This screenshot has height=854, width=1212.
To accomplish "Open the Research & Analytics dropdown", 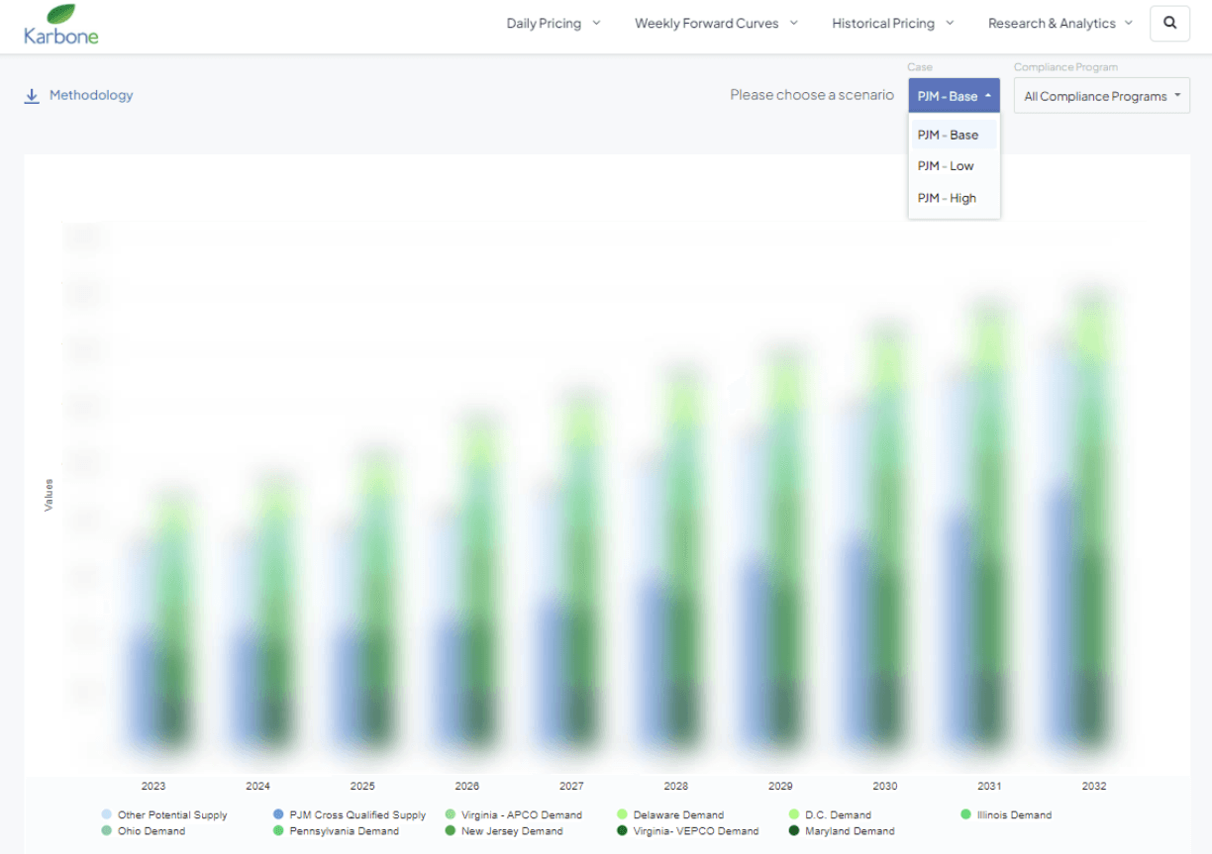I will (x=1060, y=23).
